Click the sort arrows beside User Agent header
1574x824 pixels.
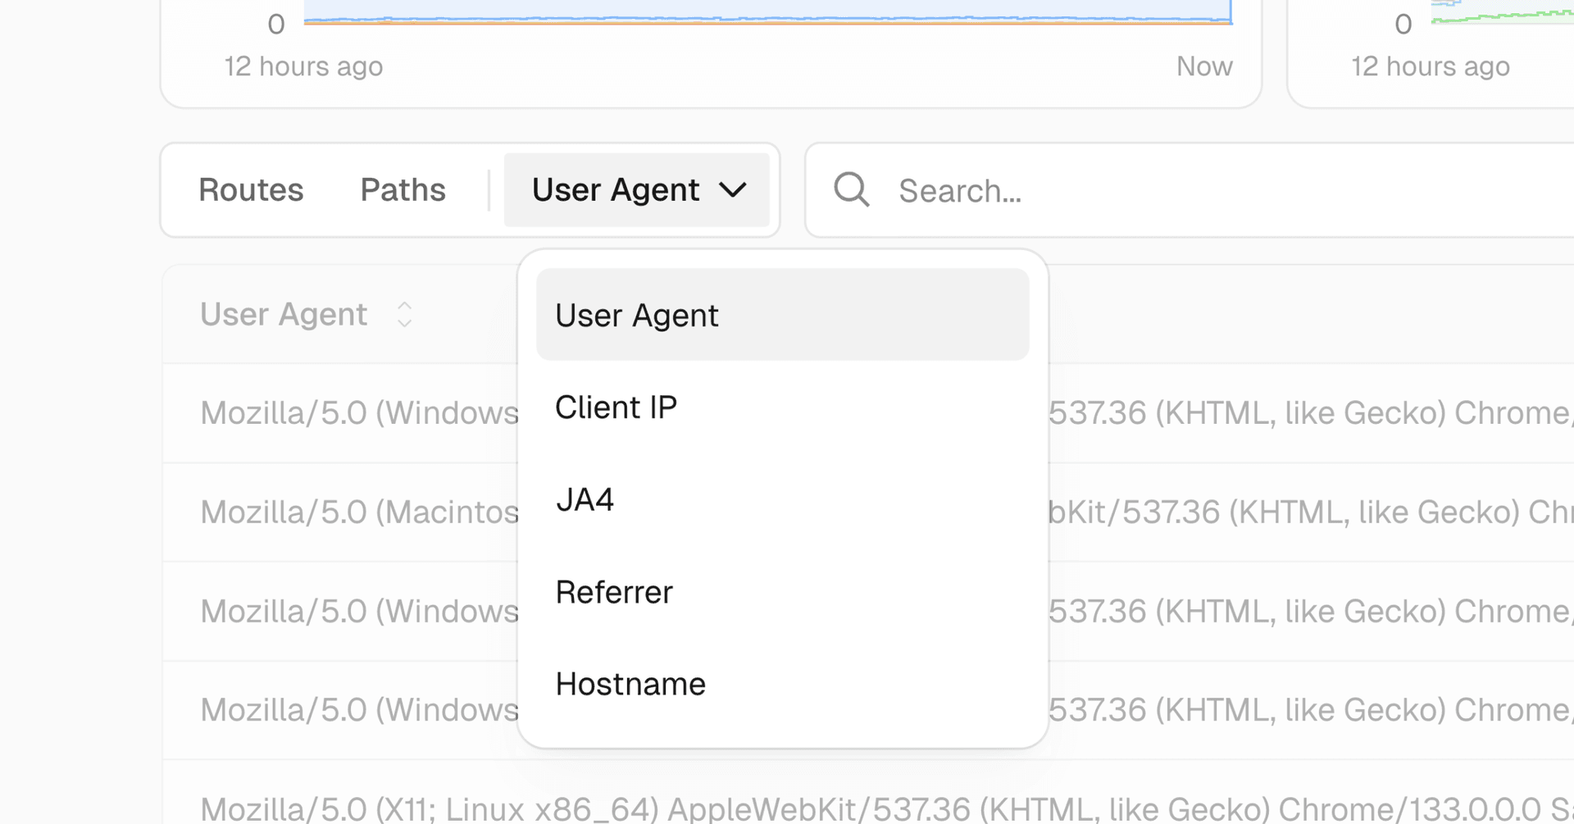(x=404, y=314)
